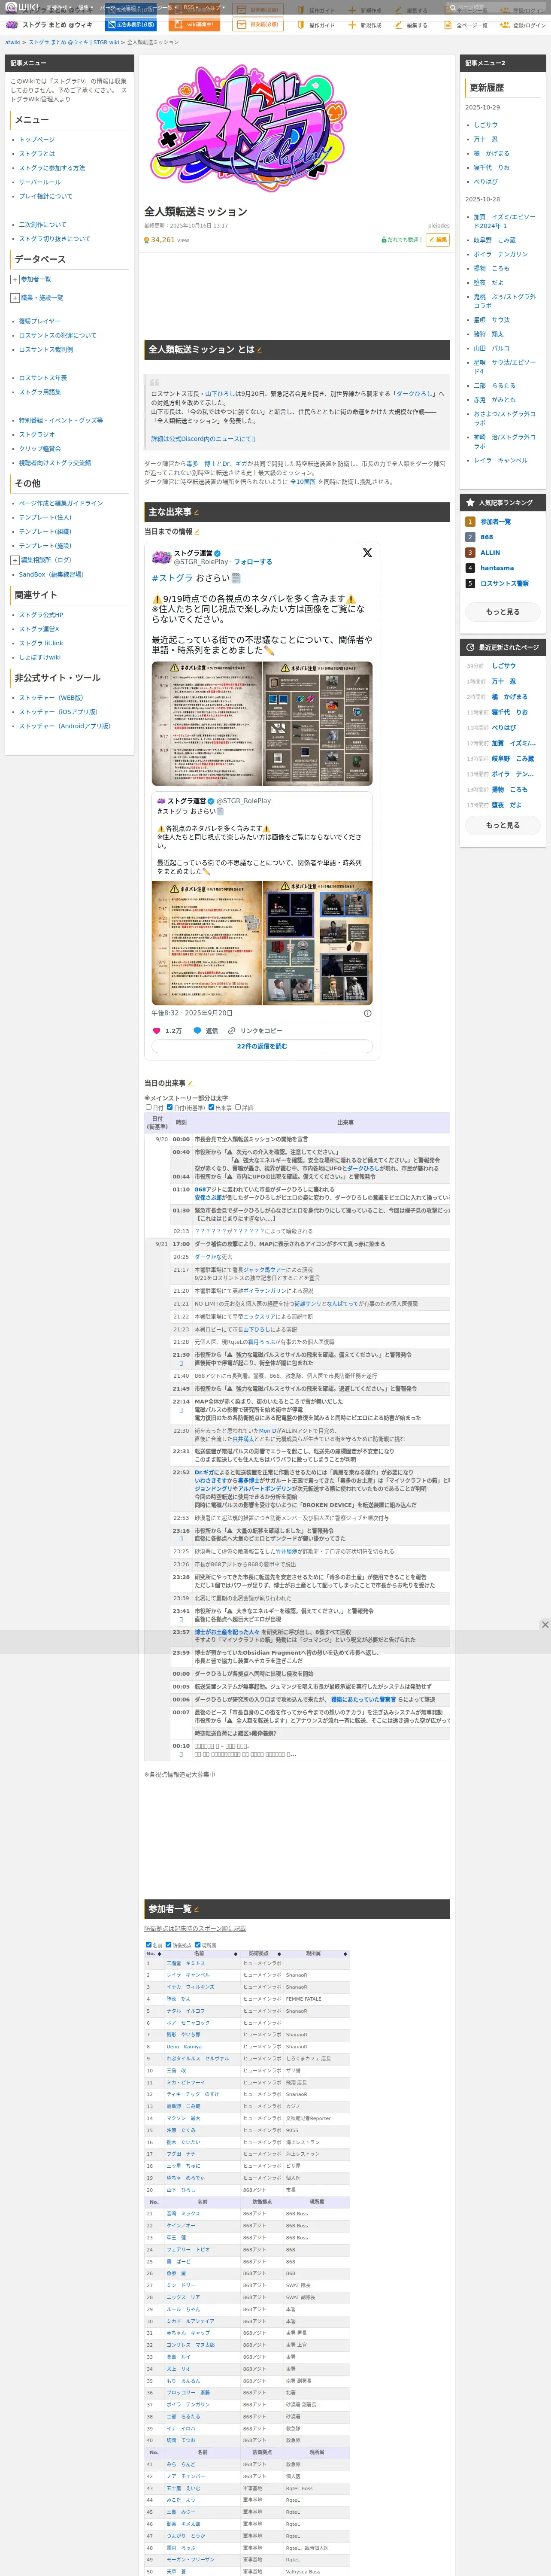The height and width of the screenshot is (2576, 551).
Task: Open the サーバールール link in the left menu
Action: click(40, 182)
